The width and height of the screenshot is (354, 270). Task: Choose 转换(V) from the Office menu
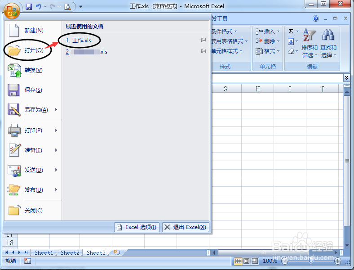click(33, 70)
